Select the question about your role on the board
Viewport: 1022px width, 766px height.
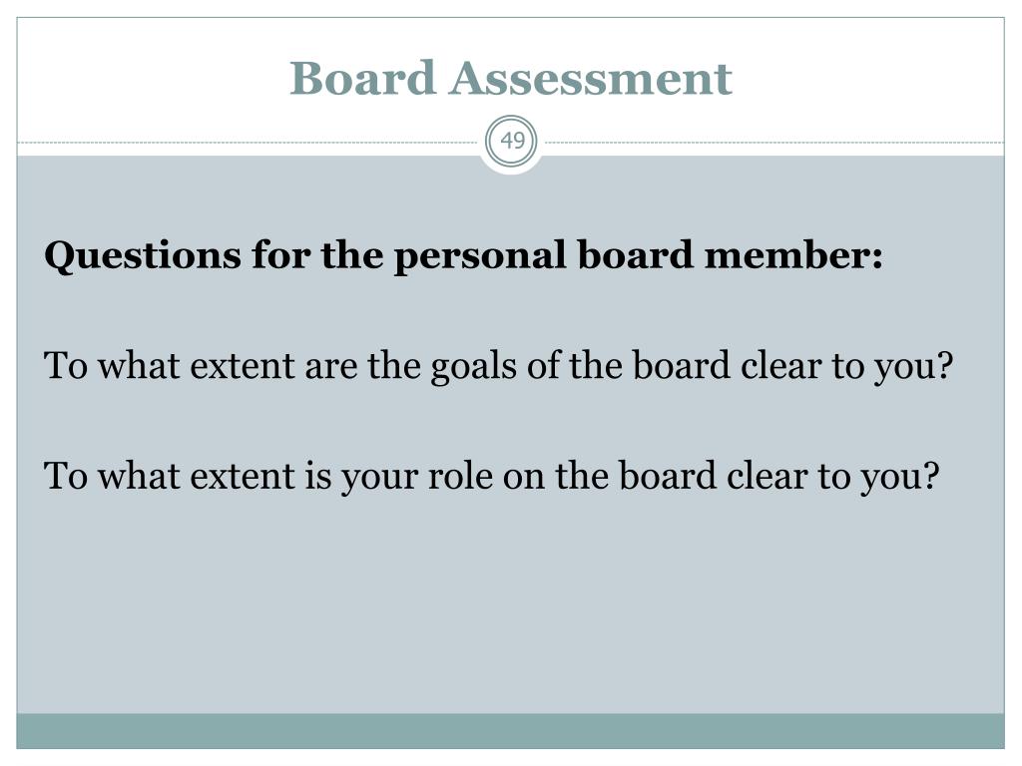point(491,476)
